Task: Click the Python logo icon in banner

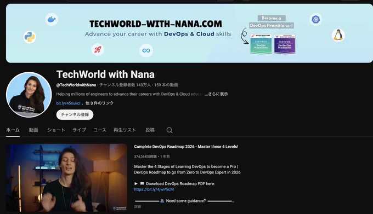Action: [x=30, y=37]
